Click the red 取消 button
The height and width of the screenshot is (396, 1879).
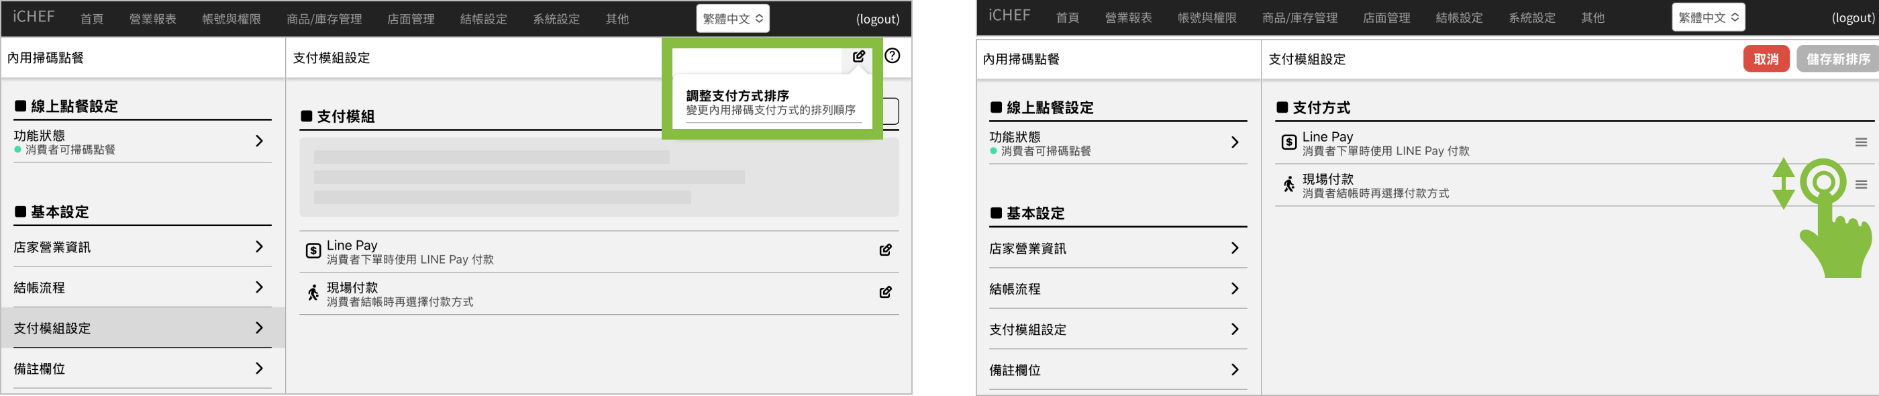click(1765, 59)
